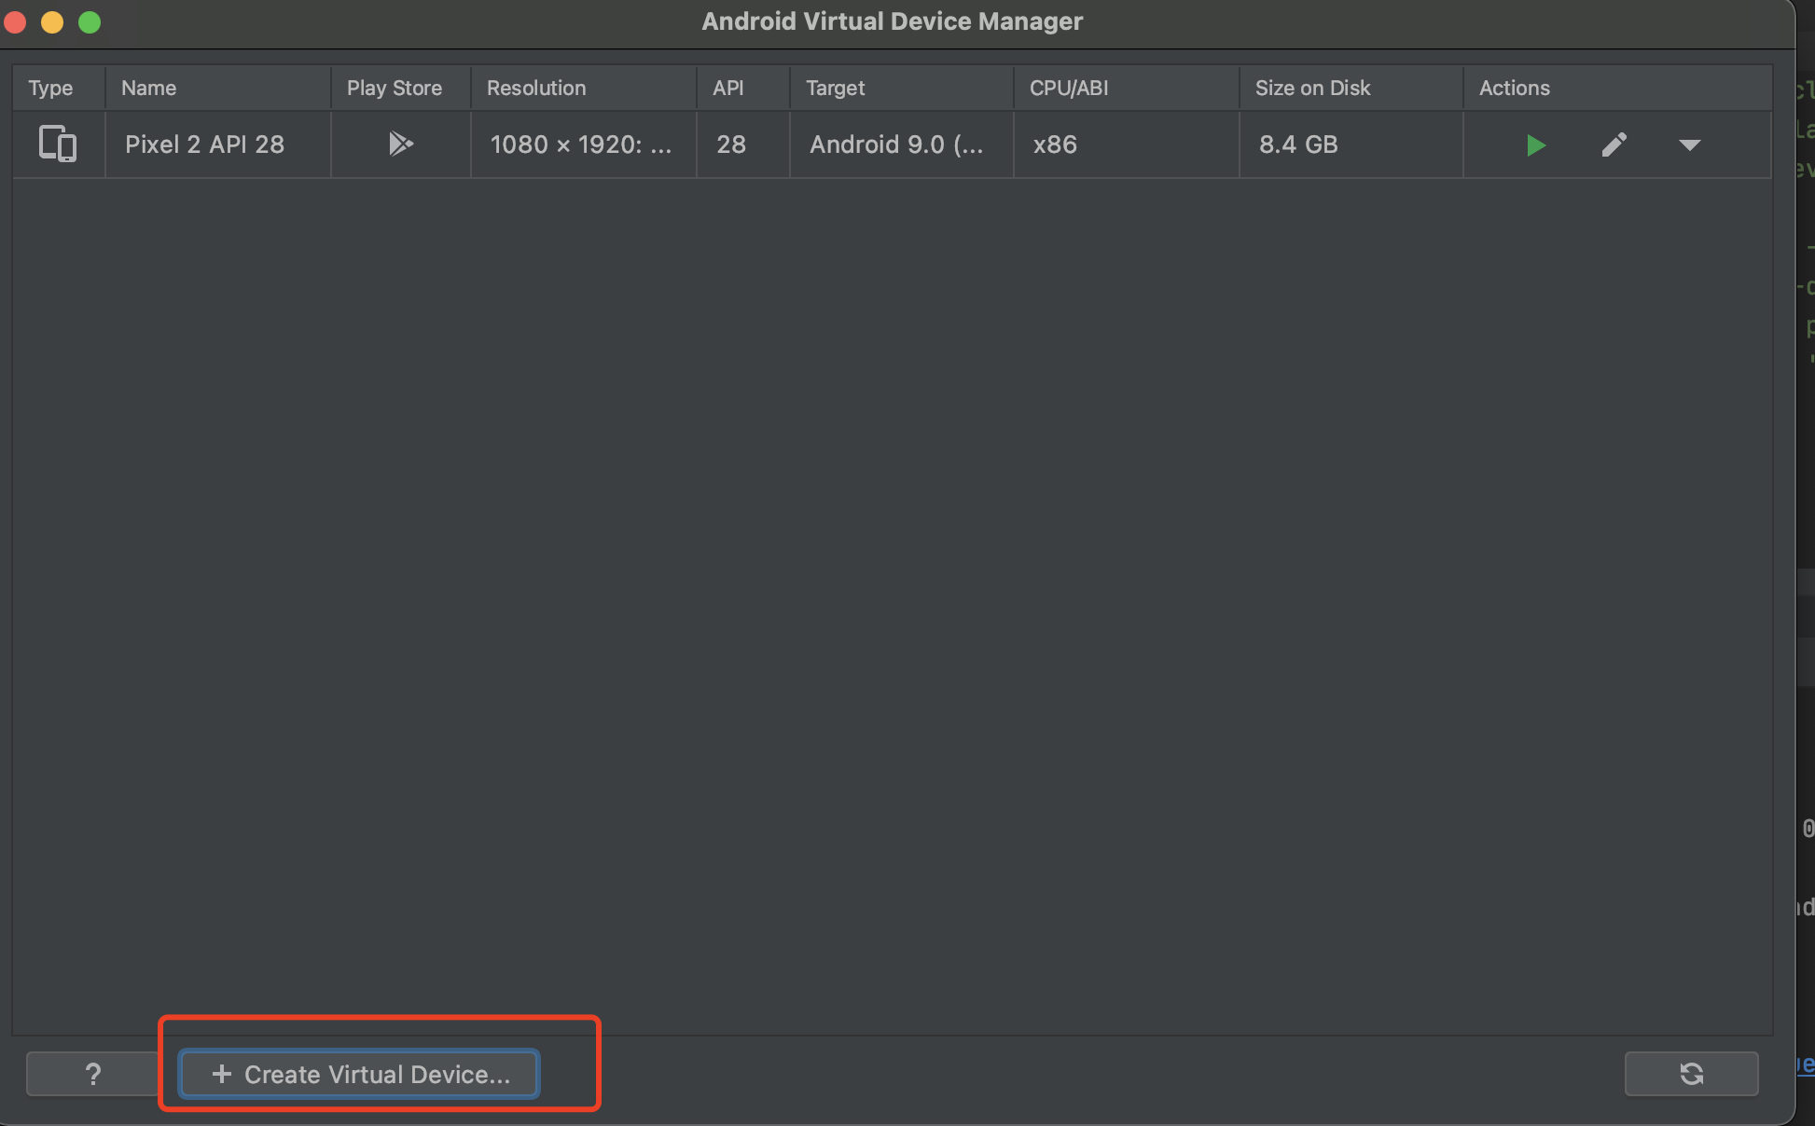Select the Pixel 2 API 28 device name
1815x1126 pixels.
[x=204, y=144]
